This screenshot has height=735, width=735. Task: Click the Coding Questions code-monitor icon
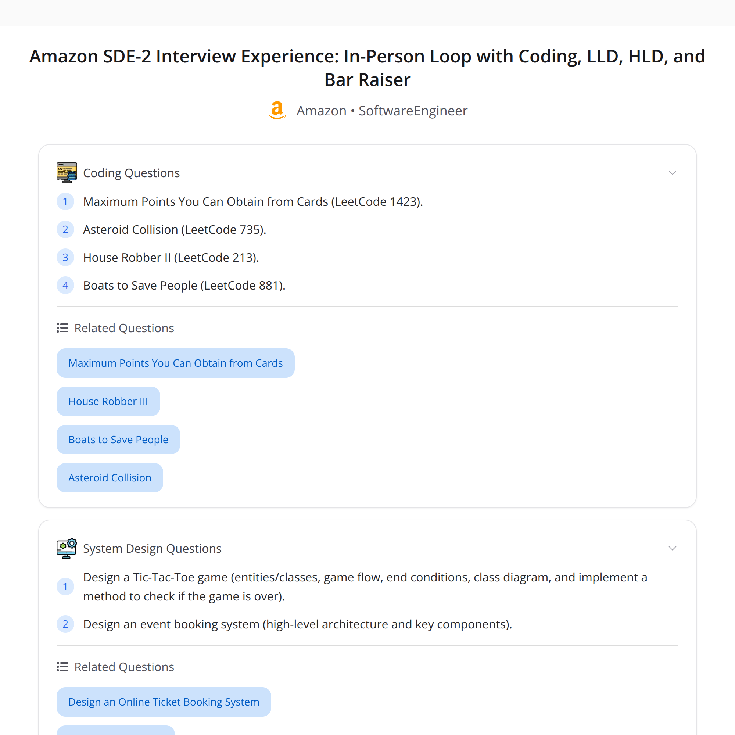pos(67,172)
